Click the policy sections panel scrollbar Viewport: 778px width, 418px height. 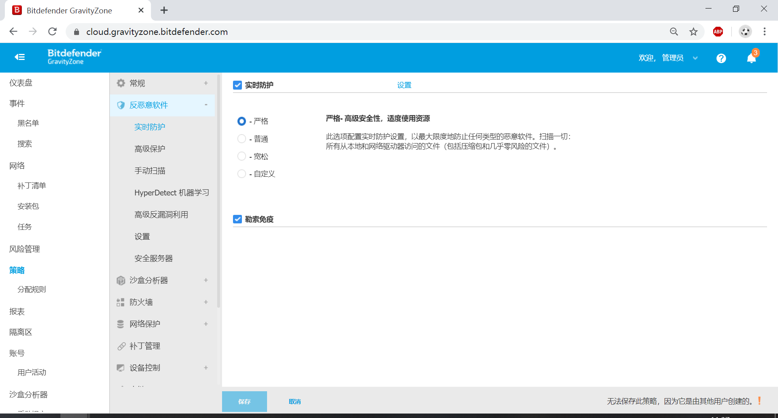[x=219, y=191]
